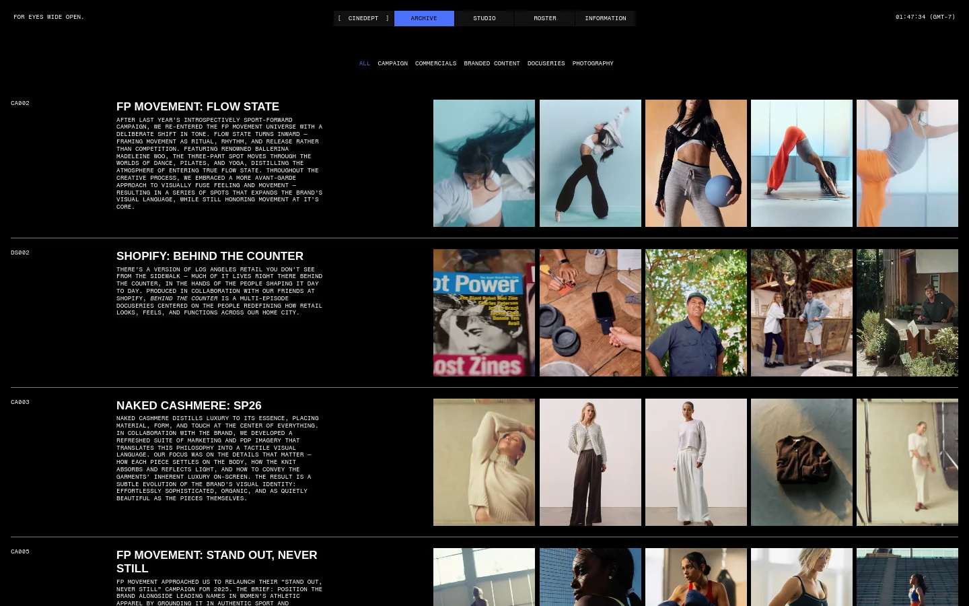Open NAKED CASHMERE: SP26 project title
Viewport: 969px width, 606px height.
[189, 405]
